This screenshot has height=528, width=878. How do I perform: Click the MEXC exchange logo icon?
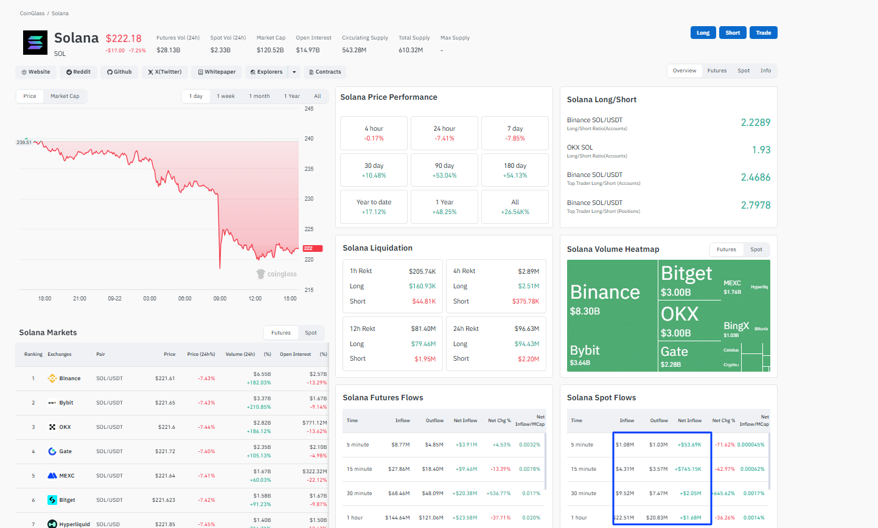52,476
